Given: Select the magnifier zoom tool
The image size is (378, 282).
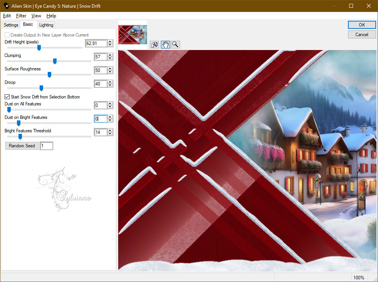Looking at the screenshot, I should coord(176,45).
